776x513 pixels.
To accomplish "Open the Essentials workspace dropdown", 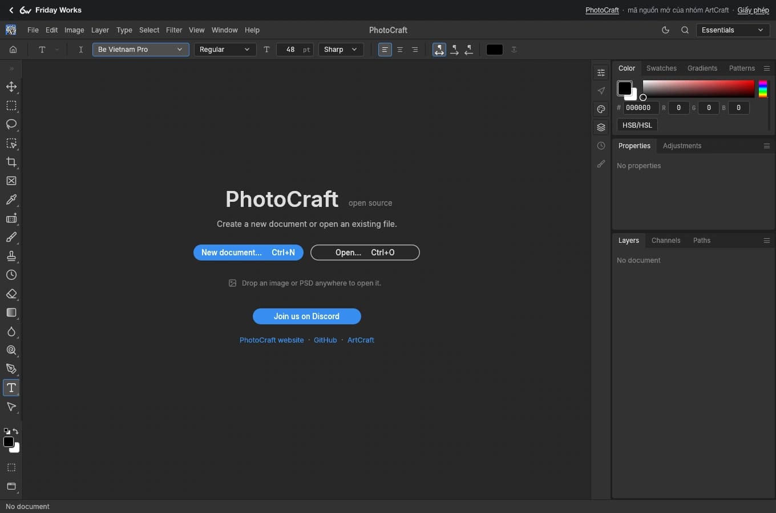I will 733,30.
